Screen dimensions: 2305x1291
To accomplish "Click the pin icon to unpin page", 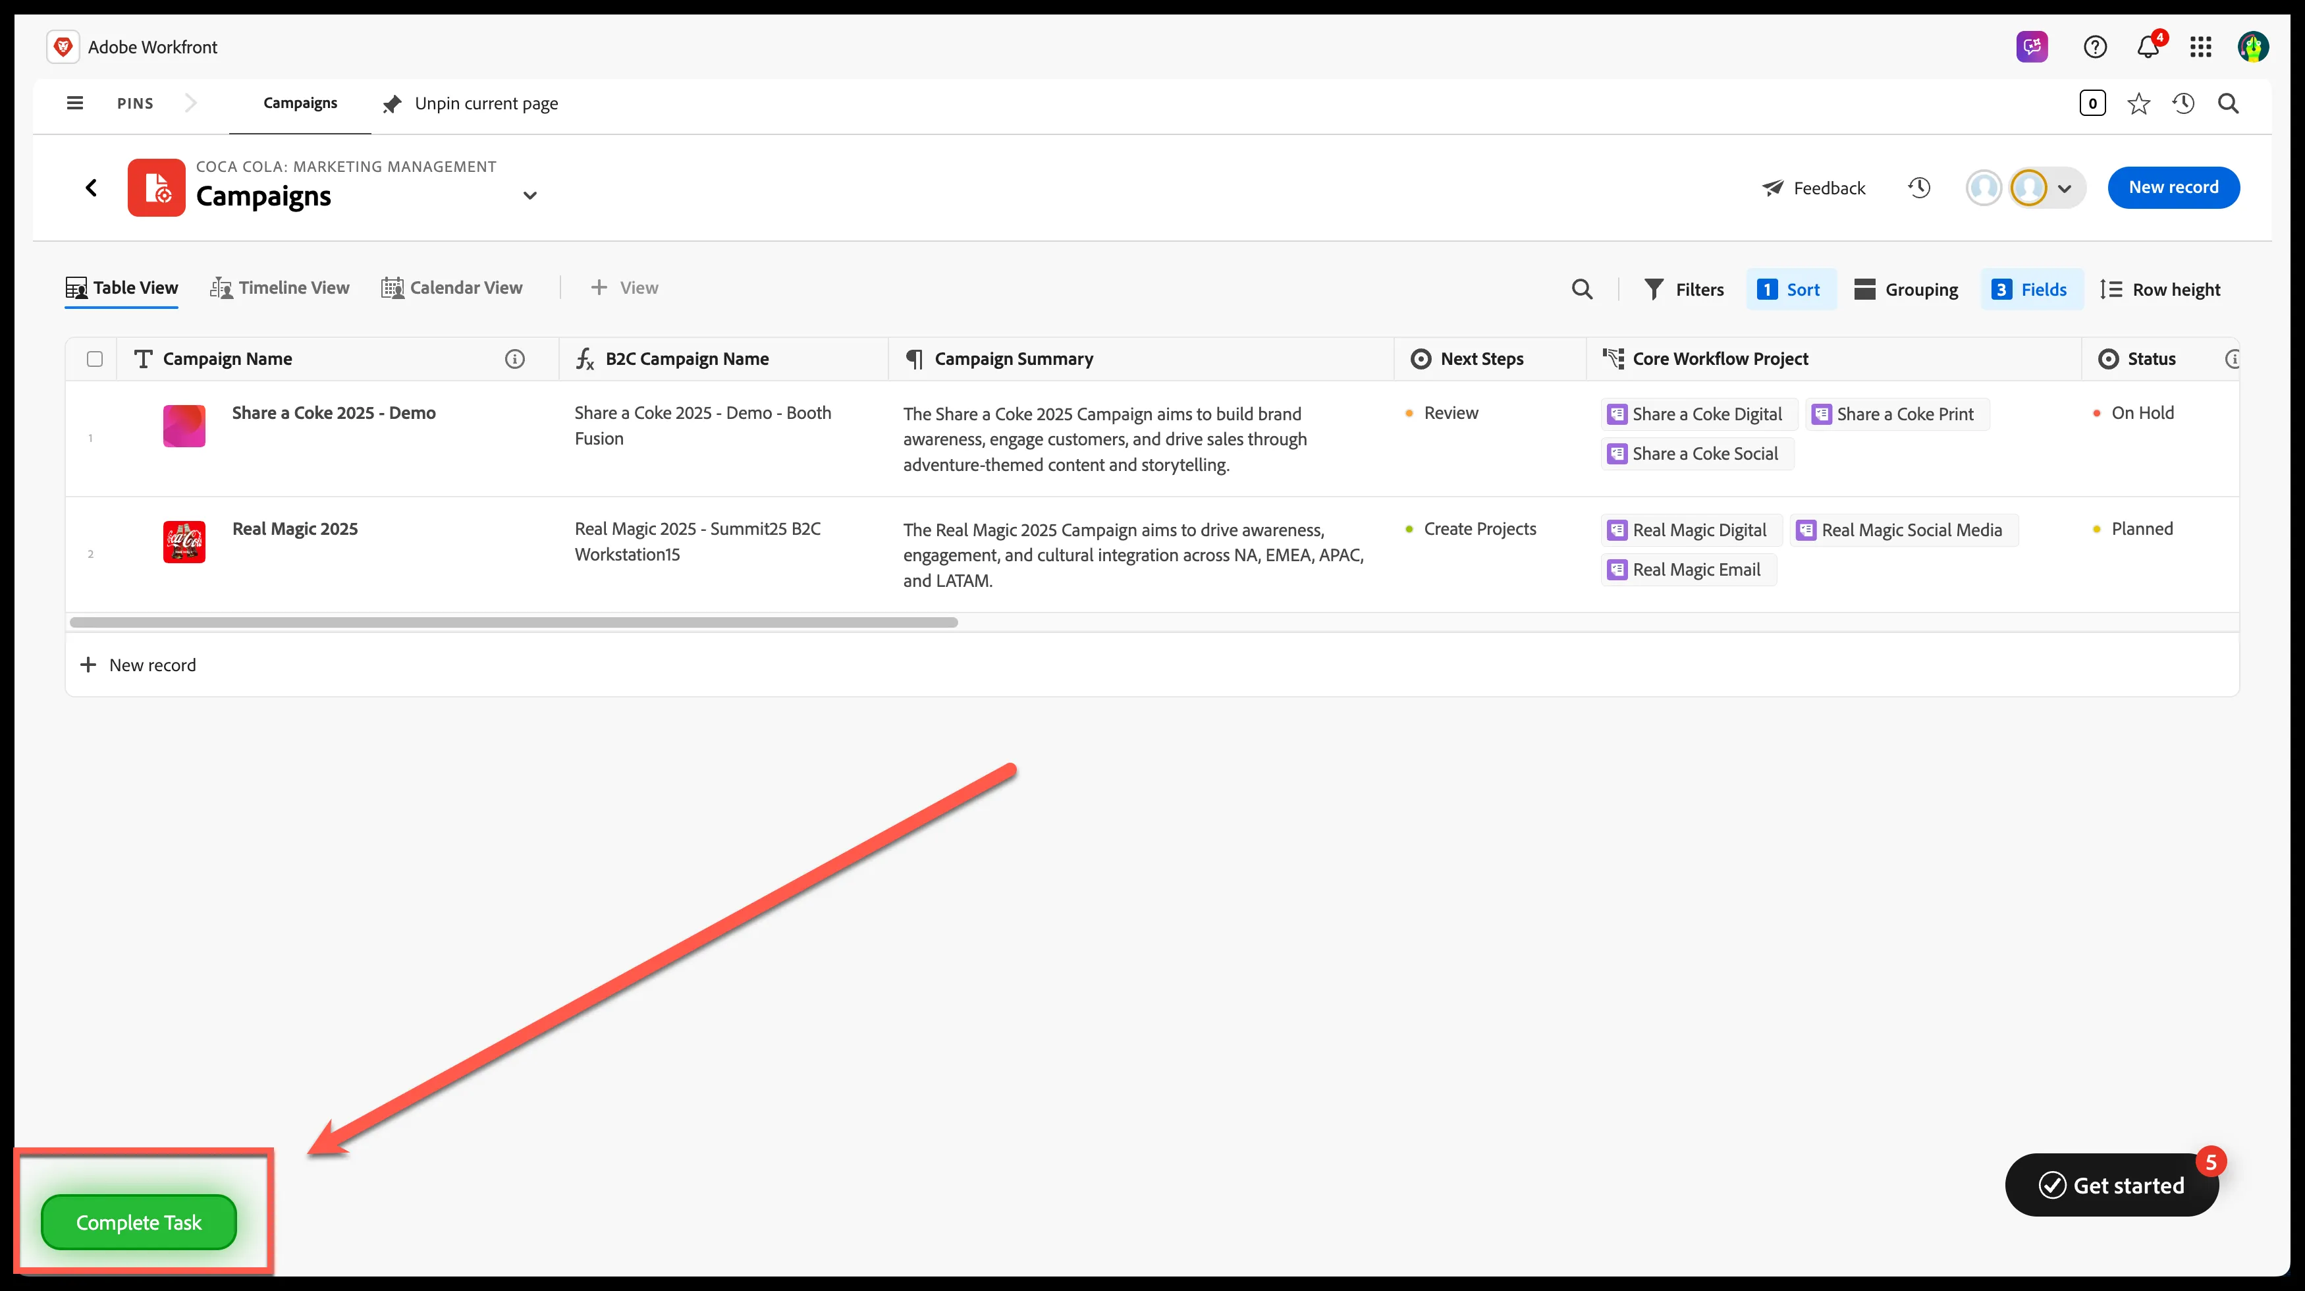I will click(392, 104).
